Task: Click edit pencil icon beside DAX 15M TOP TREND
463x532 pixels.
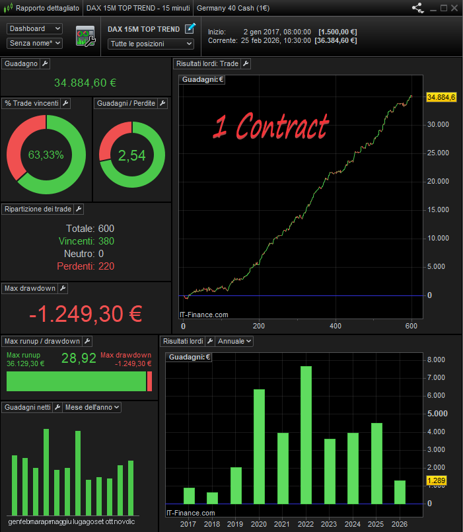Action: [190, 28]
